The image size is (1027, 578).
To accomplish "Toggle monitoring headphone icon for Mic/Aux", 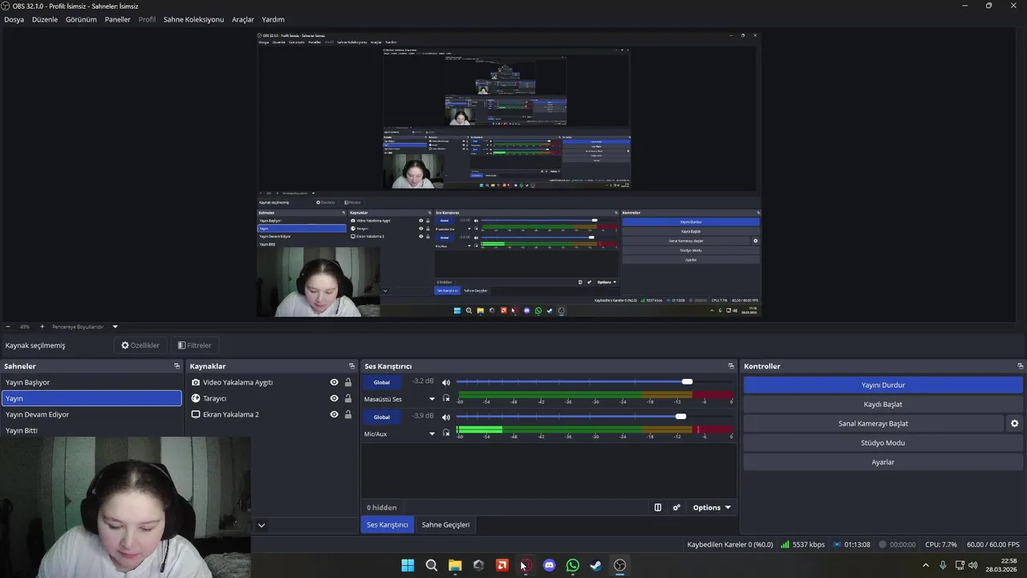I will pyautogui.click(x=446, y=433).
